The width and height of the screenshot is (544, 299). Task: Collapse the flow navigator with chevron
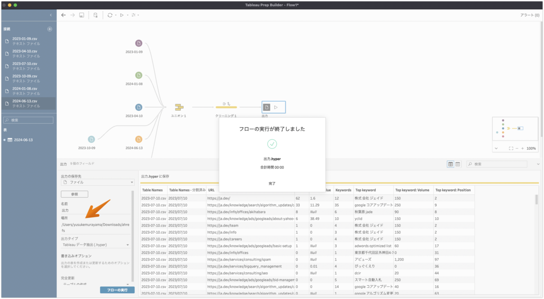point(496,148)
